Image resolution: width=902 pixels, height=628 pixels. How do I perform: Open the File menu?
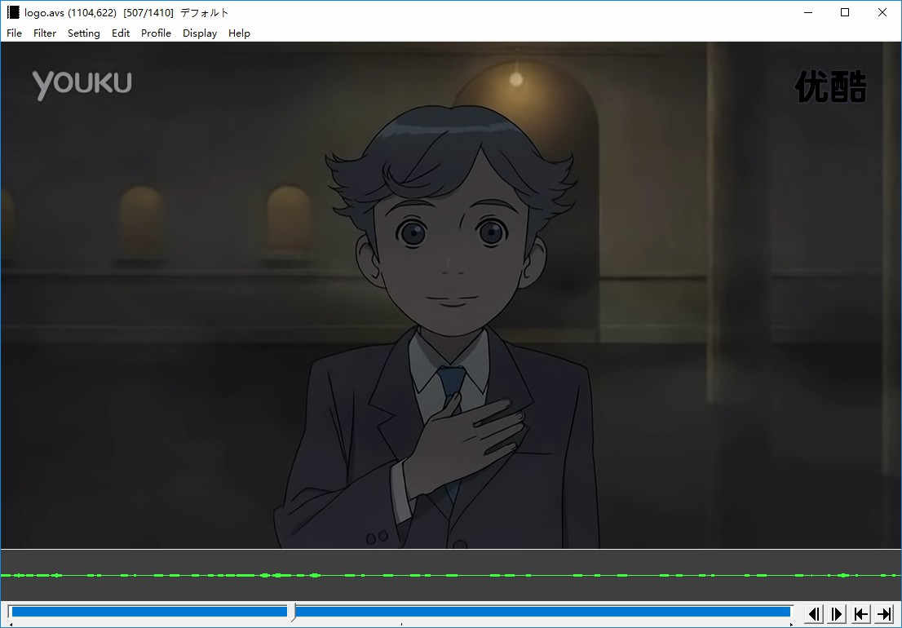coord(14,33)
